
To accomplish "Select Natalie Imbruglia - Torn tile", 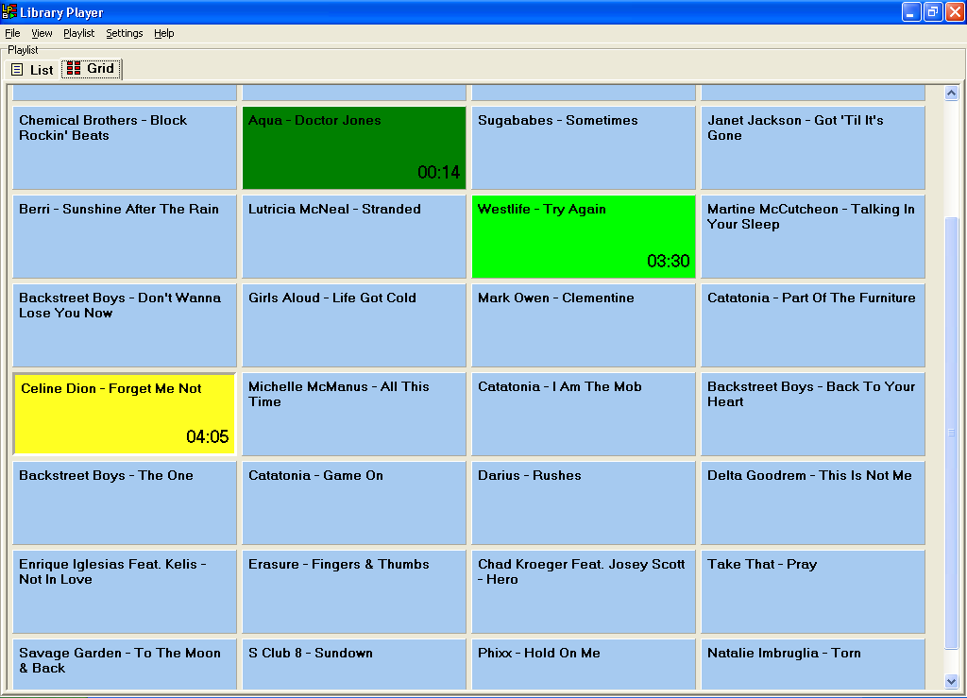I will click(x=813, y=664).
